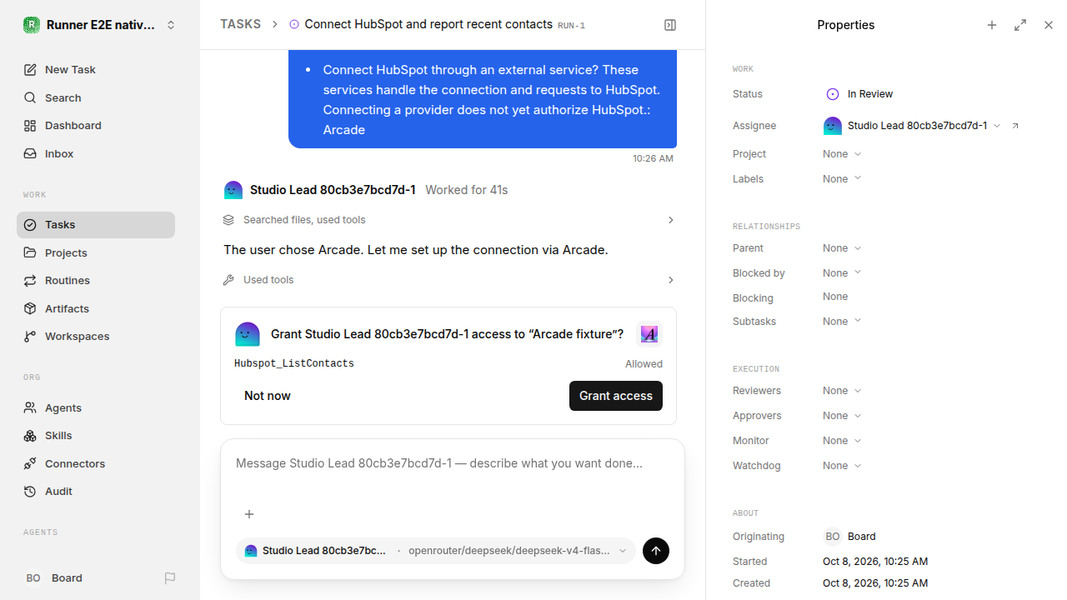
Task: Click the Artifacts cube icon
Action: pyautogui.click(x=30, y=309)
